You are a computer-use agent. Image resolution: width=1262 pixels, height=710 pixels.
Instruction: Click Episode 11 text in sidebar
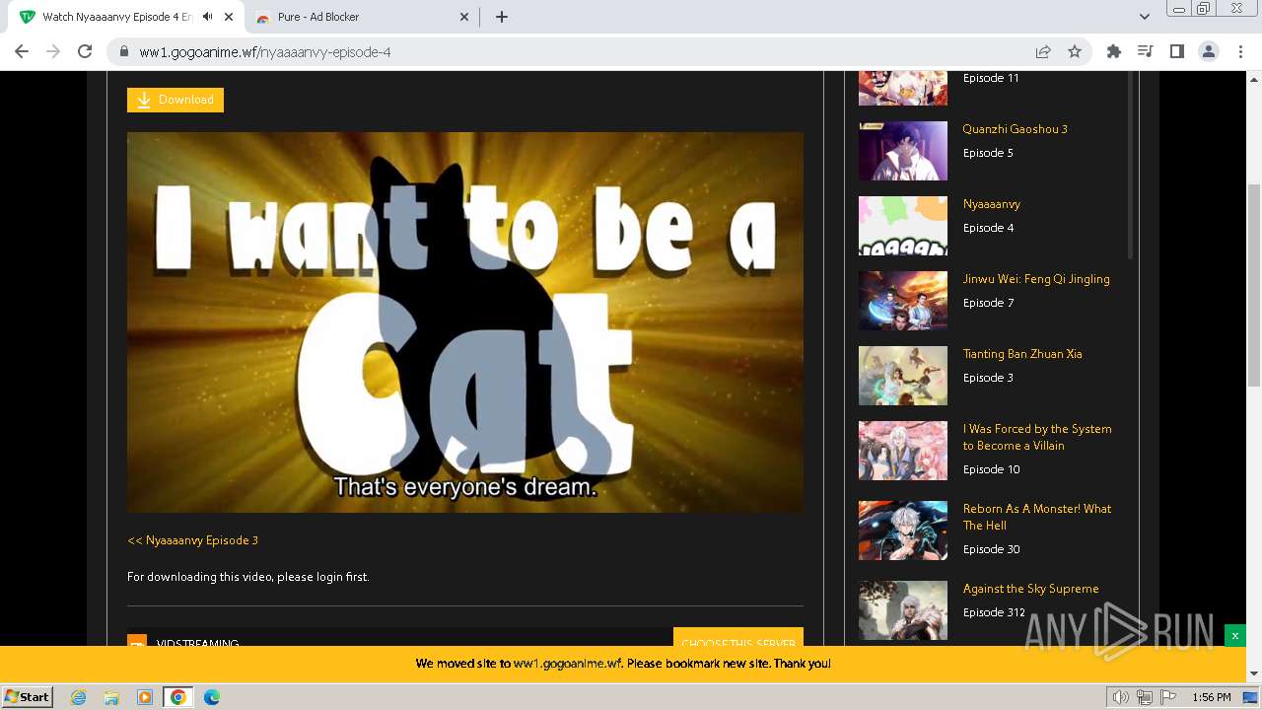pyautogui.click(x=991, y=78)
